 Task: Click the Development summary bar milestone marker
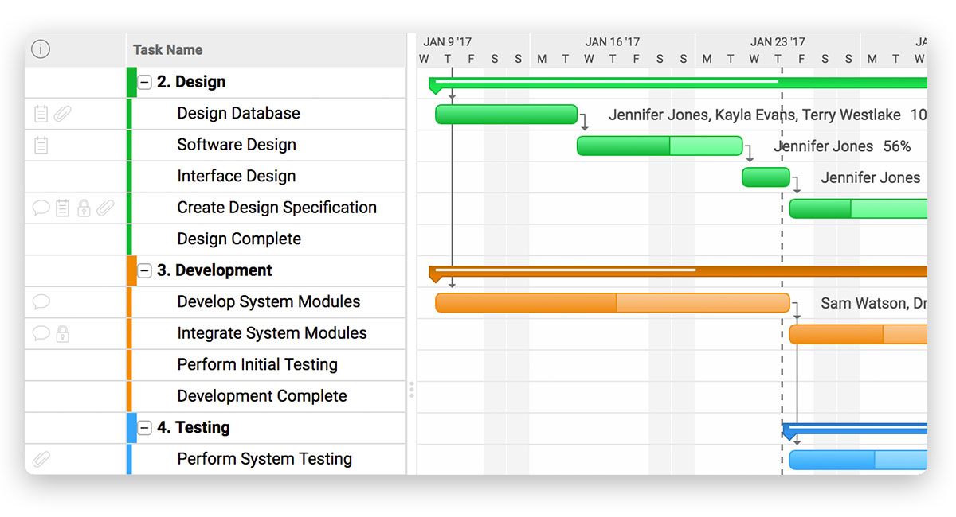pos(435,274)
